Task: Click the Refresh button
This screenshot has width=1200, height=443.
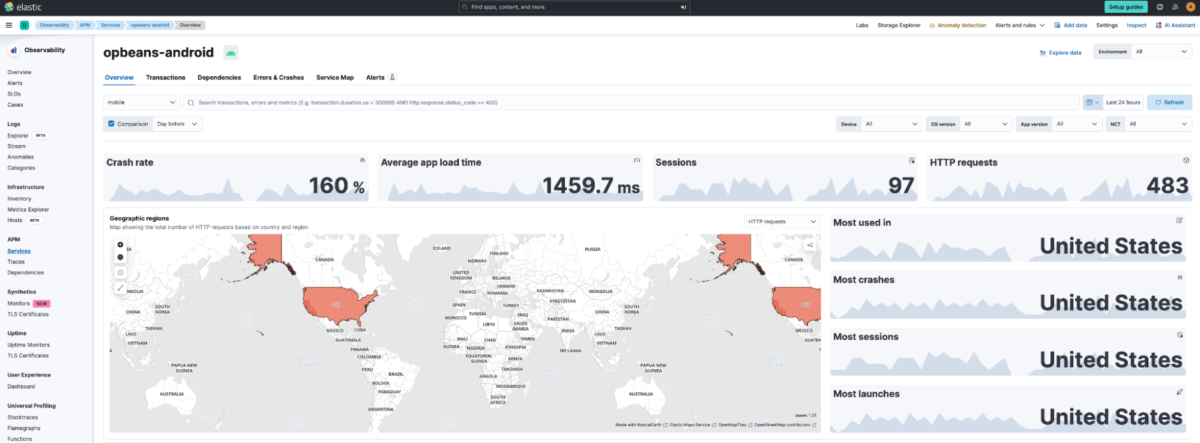Action: tap(1169, 103)
